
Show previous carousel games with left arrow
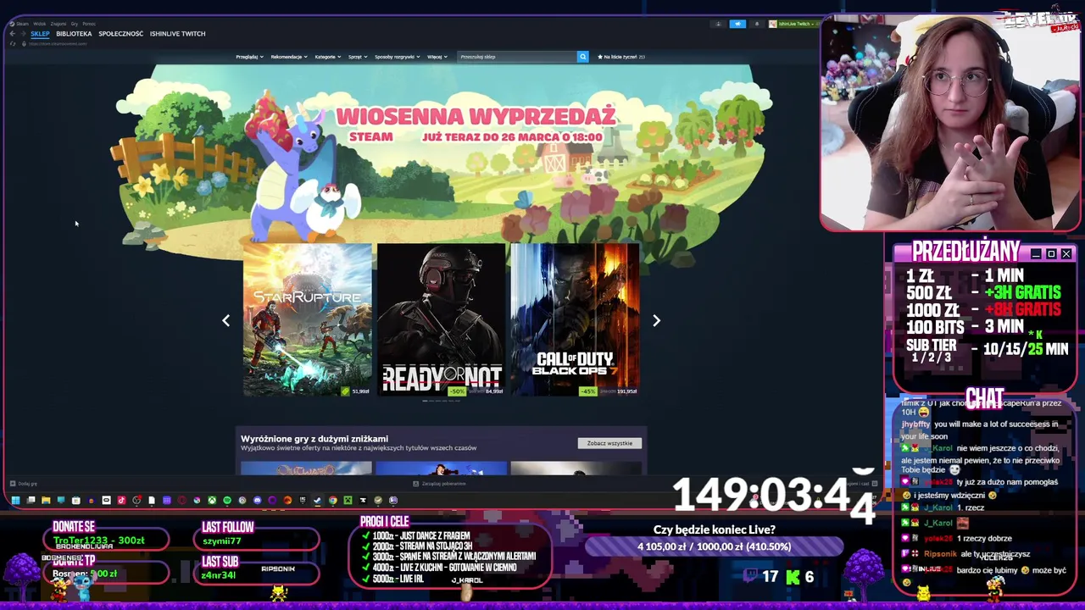(x=225, y=320)
